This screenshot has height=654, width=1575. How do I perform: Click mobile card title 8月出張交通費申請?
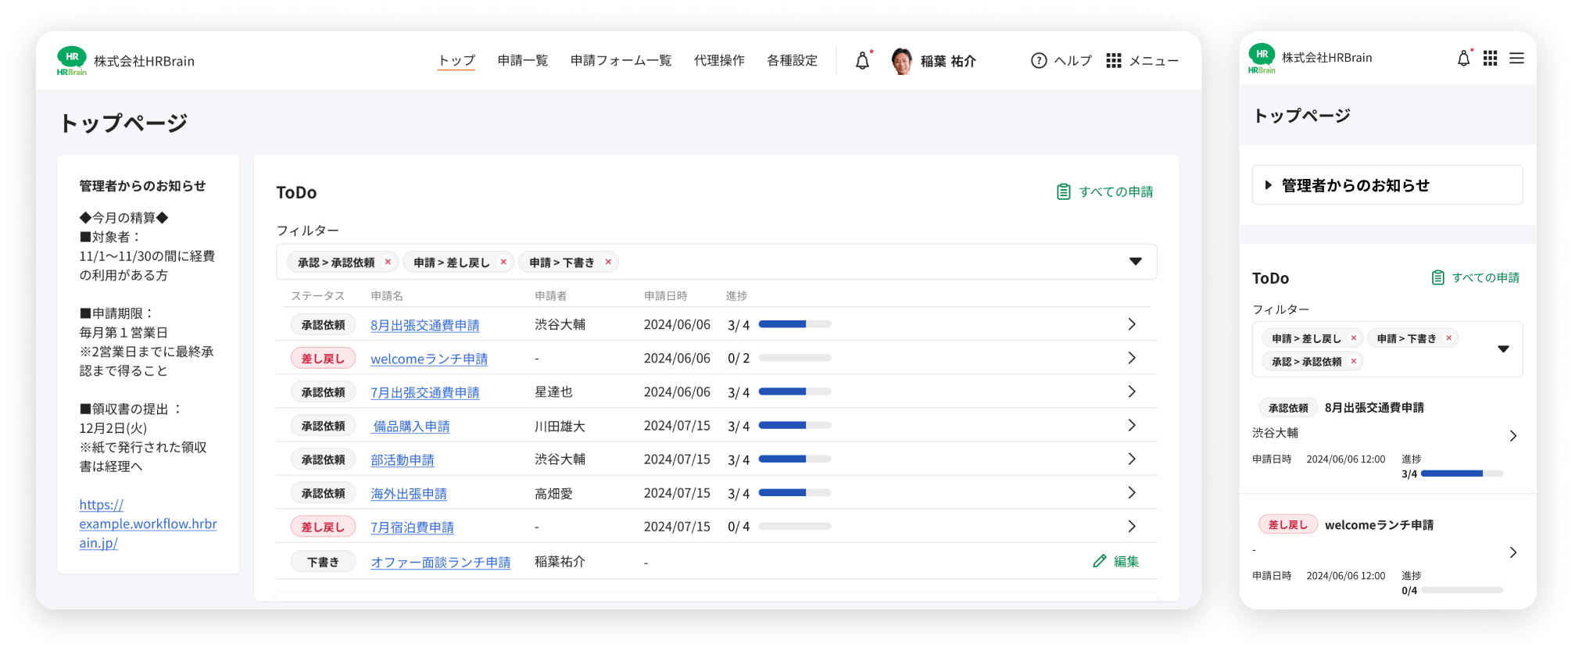(1374, 407)
